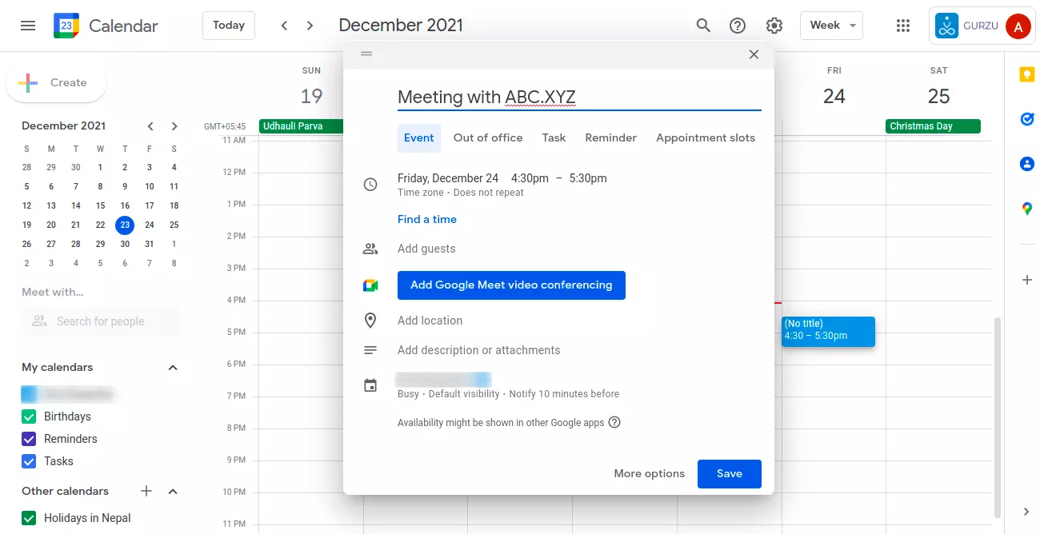This screenshot has width=1040, height=534.
Task: Toggle Holidays in Nepal checkbox
Action: coord(29,518)
